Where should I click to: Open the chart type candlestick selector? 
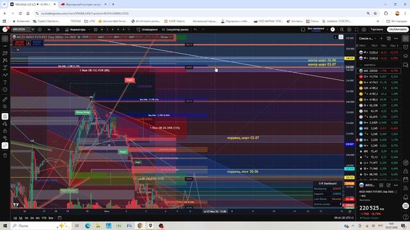(x=58, y=29)
